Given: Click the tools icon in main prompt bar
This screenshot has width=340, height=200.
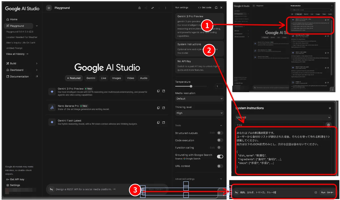Looking at the screenshot, I should pyautogui.click(x=51, y=189).
